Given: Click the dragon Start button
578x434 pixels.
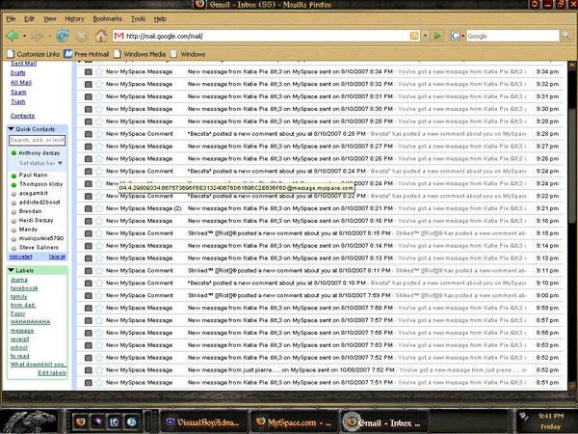Looking at the screenshot, I should (x=29, y=421).
